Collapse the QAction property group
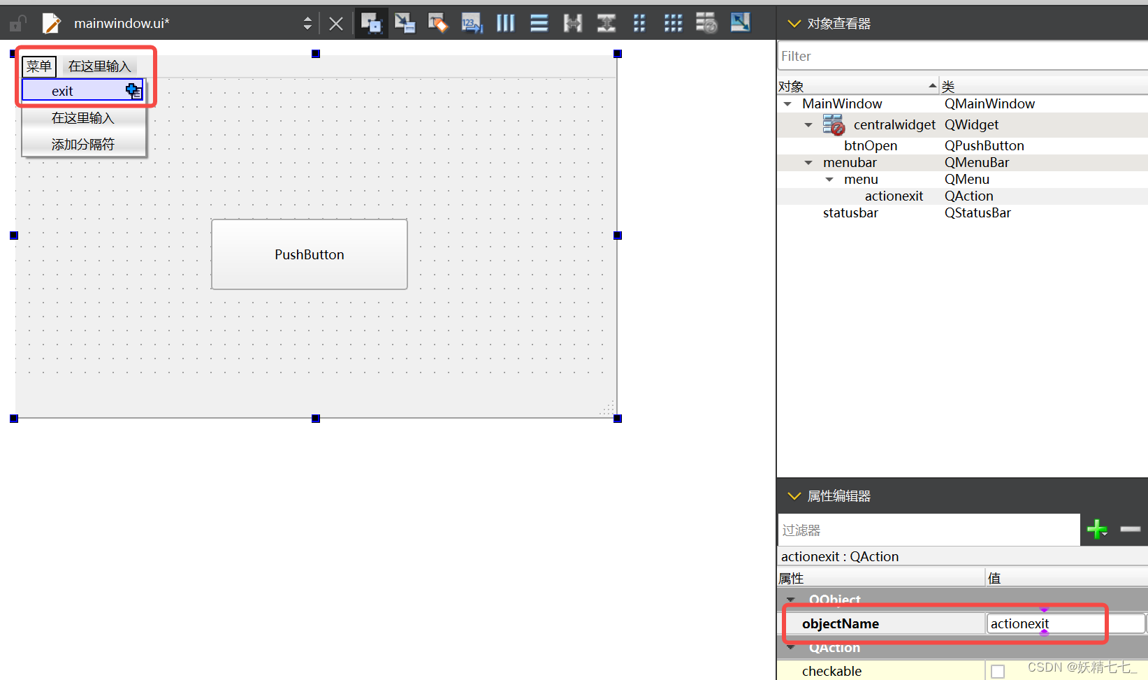The image size is (1148, 680). coord(791,648)
